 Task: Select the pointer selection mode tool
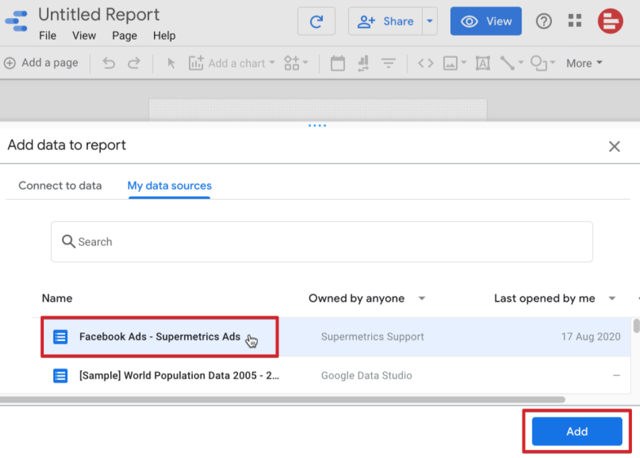[171, 63]
